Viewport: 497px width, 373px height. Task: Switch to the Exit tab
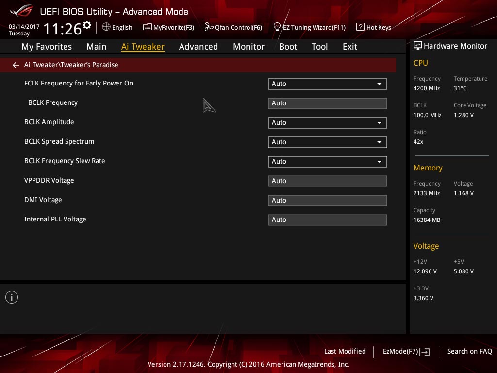coord(350,47)
